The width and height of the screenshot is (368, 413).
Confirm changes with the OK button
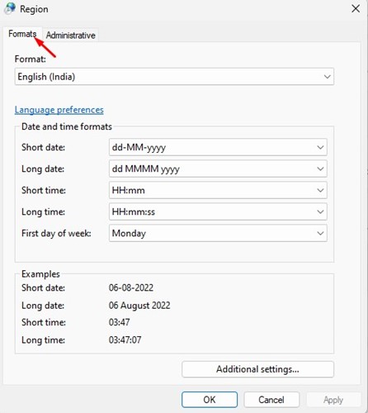tap(210, 400)
